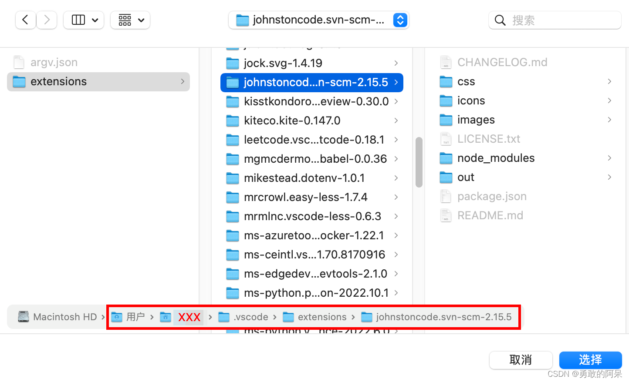
Task: Go back with the left chevron button
Action: pyautogui.click(x=25, y=20)
